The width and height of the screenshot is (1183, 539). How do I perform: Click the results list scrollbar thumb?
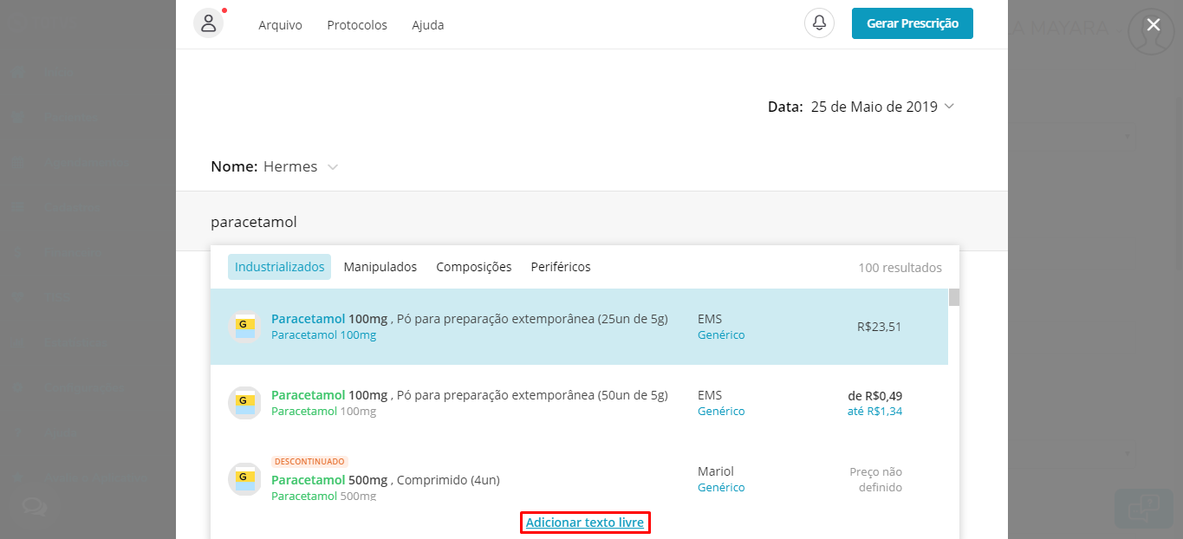point(954,297)
